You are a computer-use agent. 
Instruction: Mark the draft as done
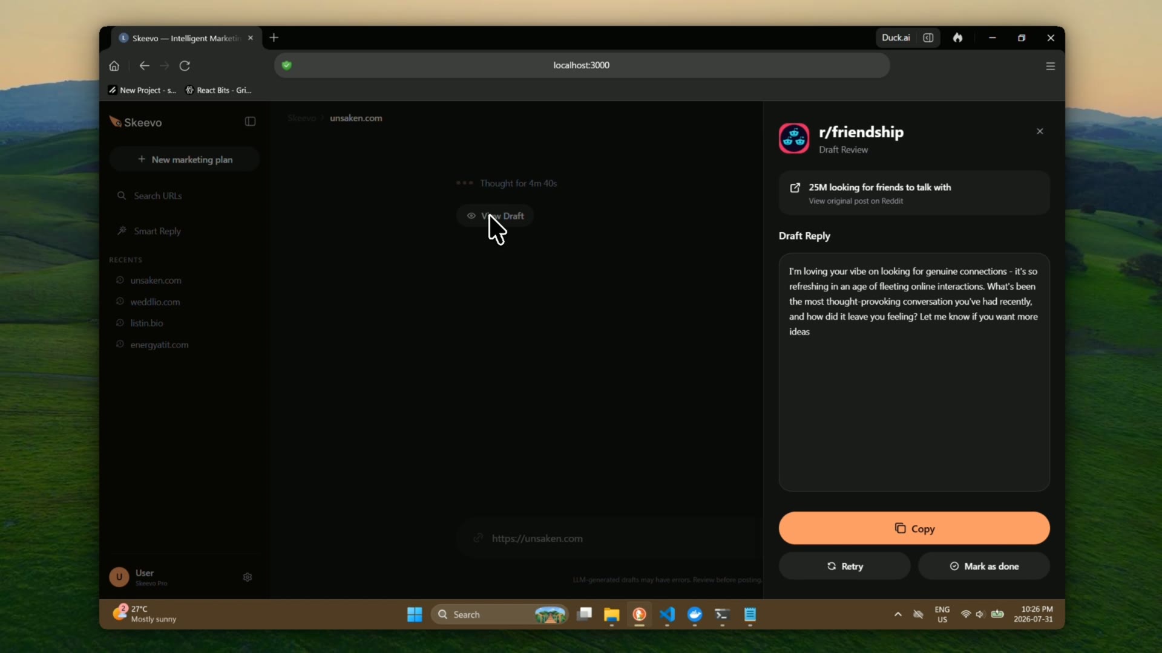pyautogui.click(x=984, y=567)
